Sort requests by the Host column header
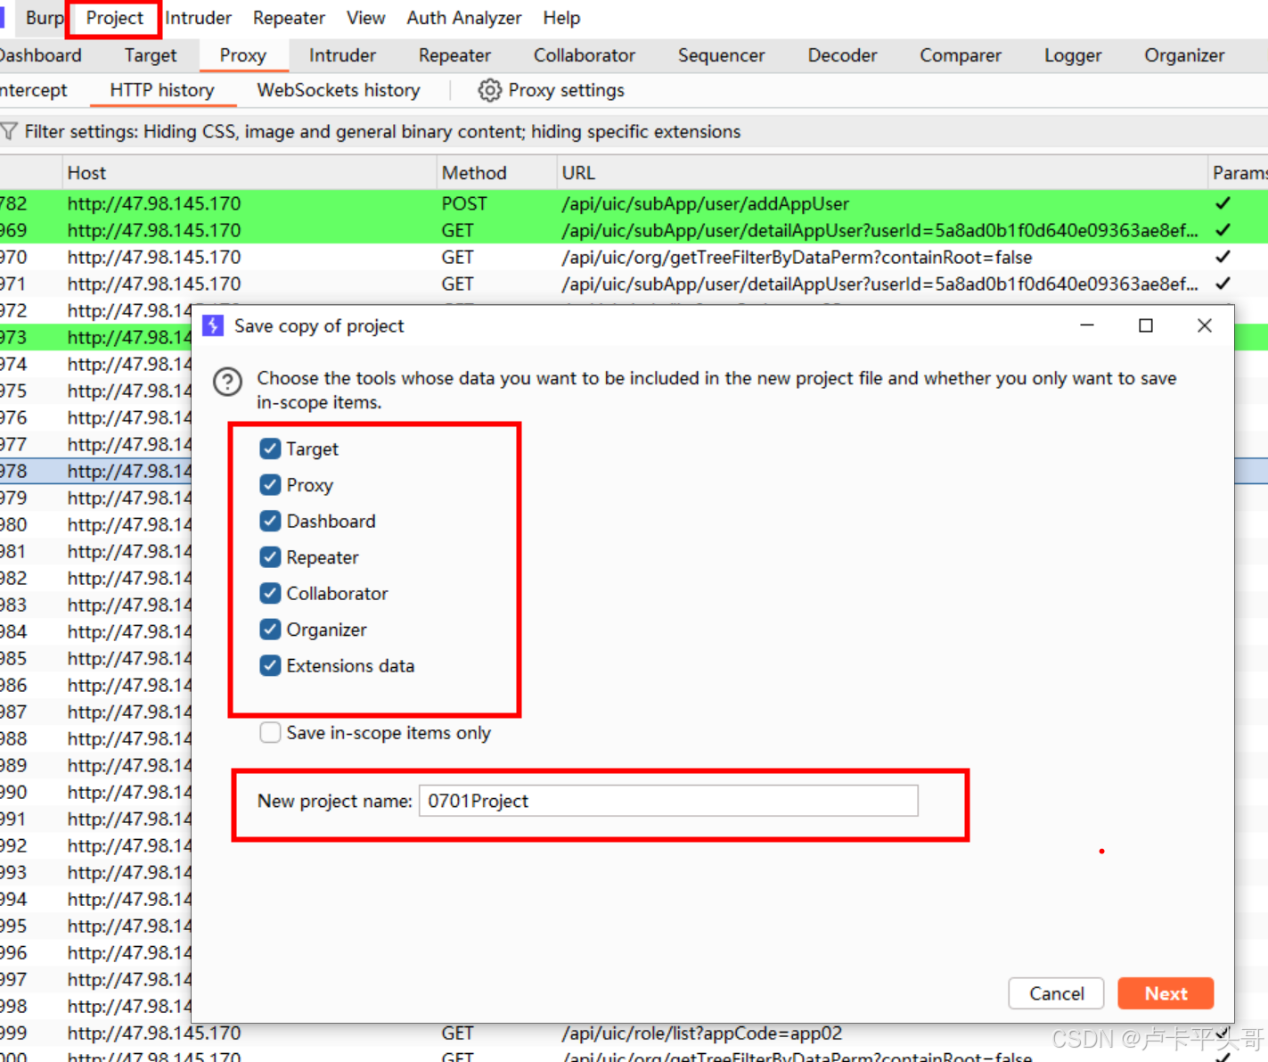 coord(86,172)
